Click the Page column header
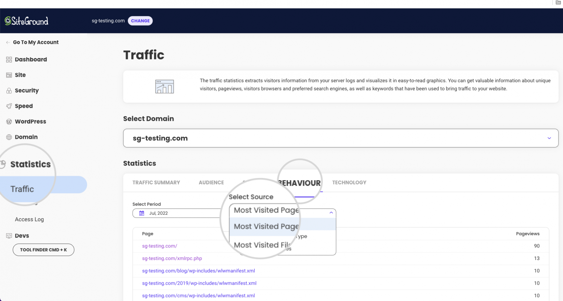Screen dimensions: 563x301 148,234
